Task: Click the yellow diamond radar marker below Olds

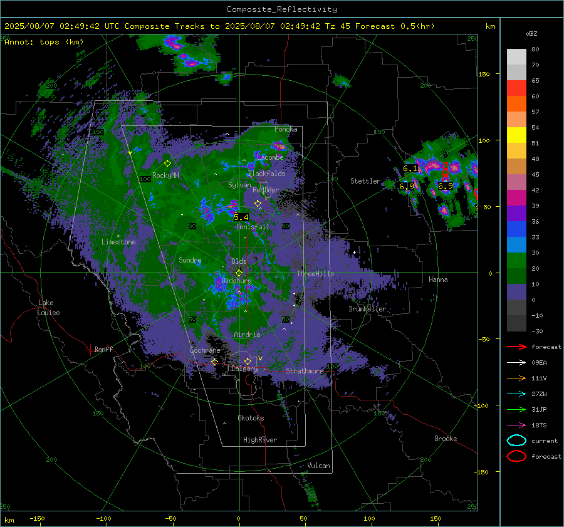Action: (239, 273)
